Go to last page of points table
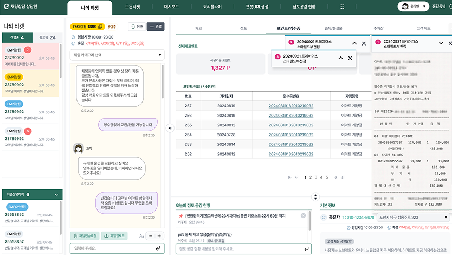 point(343,177)
